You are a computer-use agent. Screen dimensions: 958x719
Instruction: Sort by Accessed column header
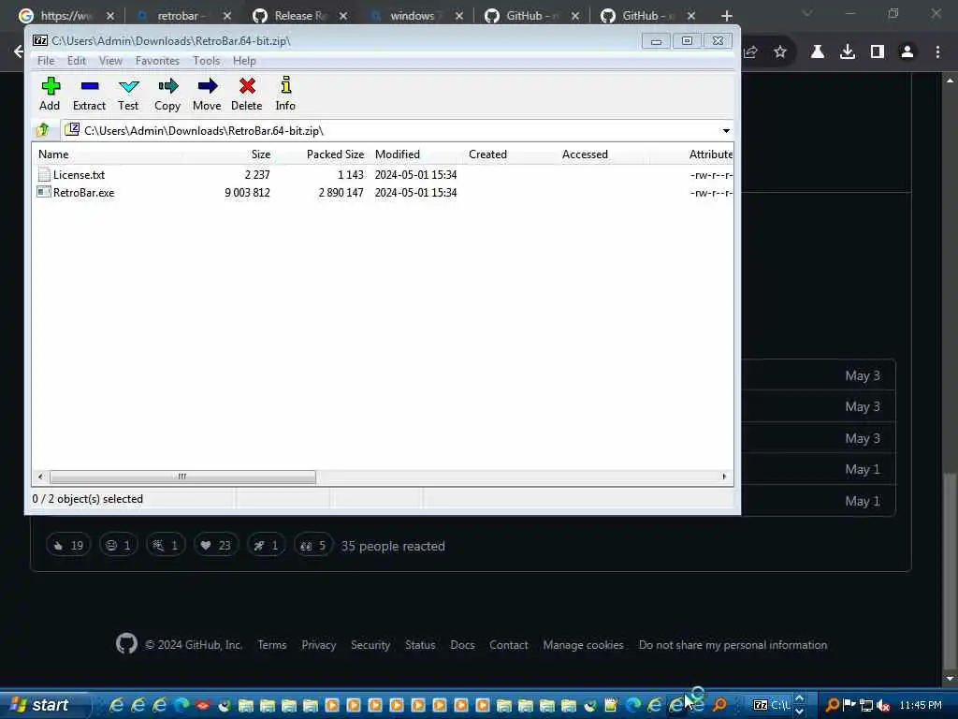point(603,154)
